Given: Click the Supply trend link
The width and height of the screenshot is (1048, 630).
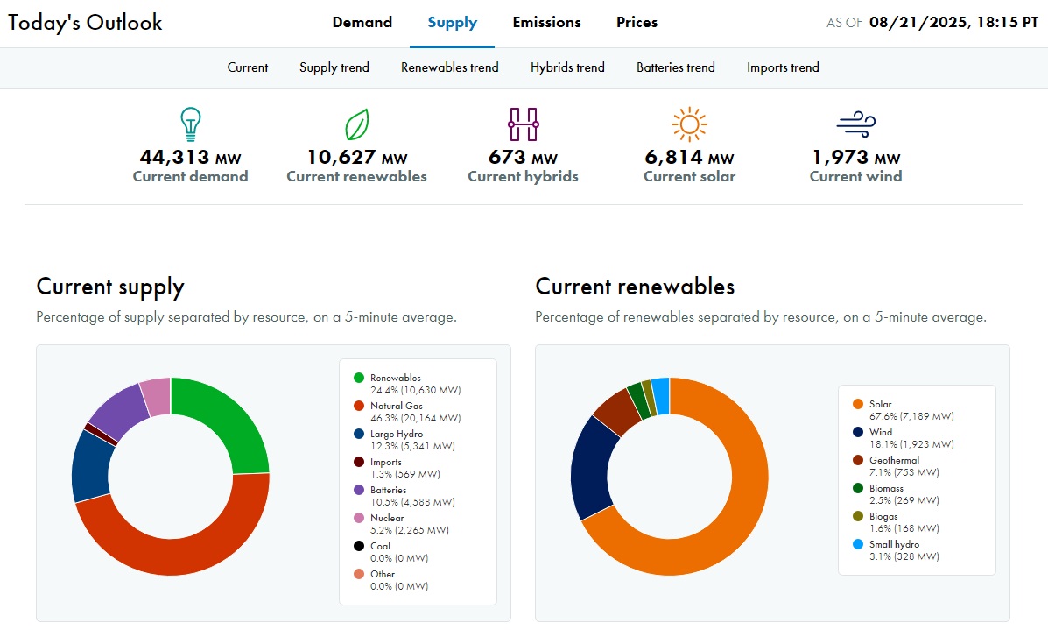Looking at the screenshot, I should tap(334, 67).
